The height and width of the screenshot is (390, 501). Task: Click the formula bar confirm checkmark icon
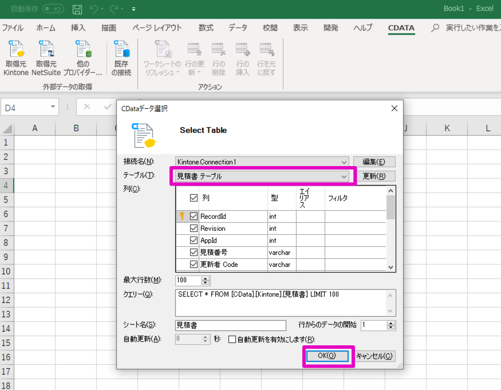[x=108, y=107]
